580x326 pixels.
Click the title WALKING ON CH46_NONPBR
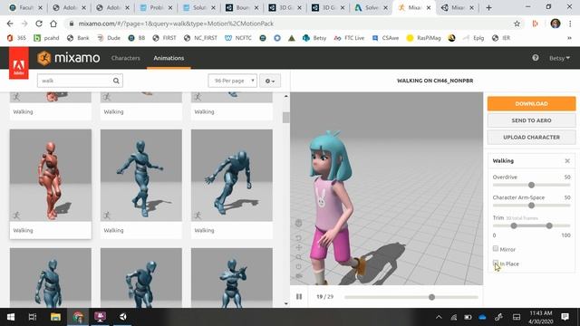pos(435,81)
